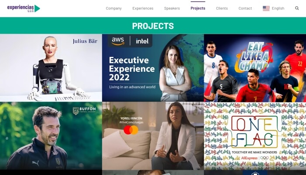Click the search magnifier icon
Screen dimensions: 306x175
pyautogui.click(x=297, y=8)
